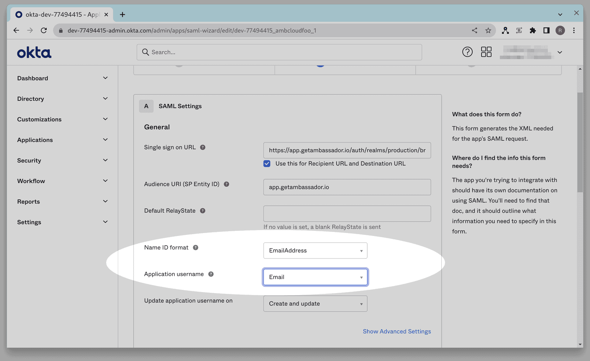Viewport: 590px width, 361px height.
Task: Open the browser extensions puzzle icon
Action: pyautogui.click(x=533, y=30)
